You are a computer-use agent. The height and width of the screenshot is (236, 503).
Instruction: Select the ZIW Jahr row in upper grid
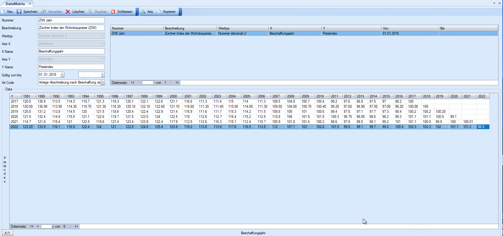(x=137, y=33)
